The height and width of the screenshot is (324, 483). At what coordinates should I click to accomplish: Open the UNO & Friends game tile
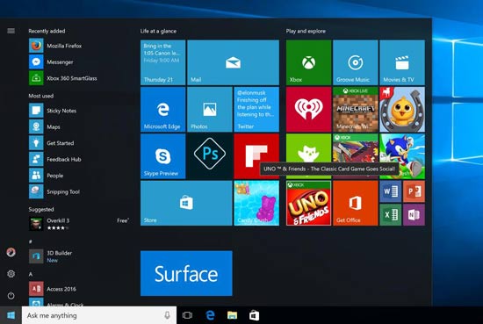pyautogui.click(x=308, y=203)
